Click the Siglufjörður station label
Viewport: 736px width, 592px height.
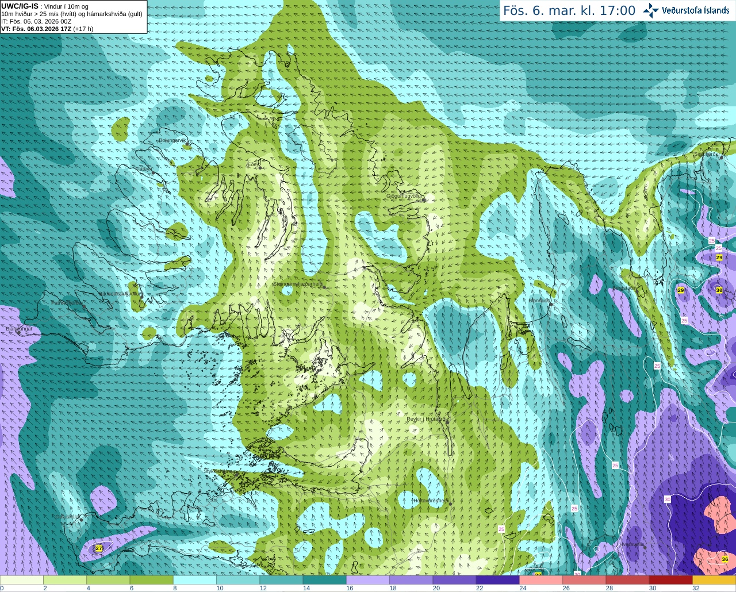point(707,154)
